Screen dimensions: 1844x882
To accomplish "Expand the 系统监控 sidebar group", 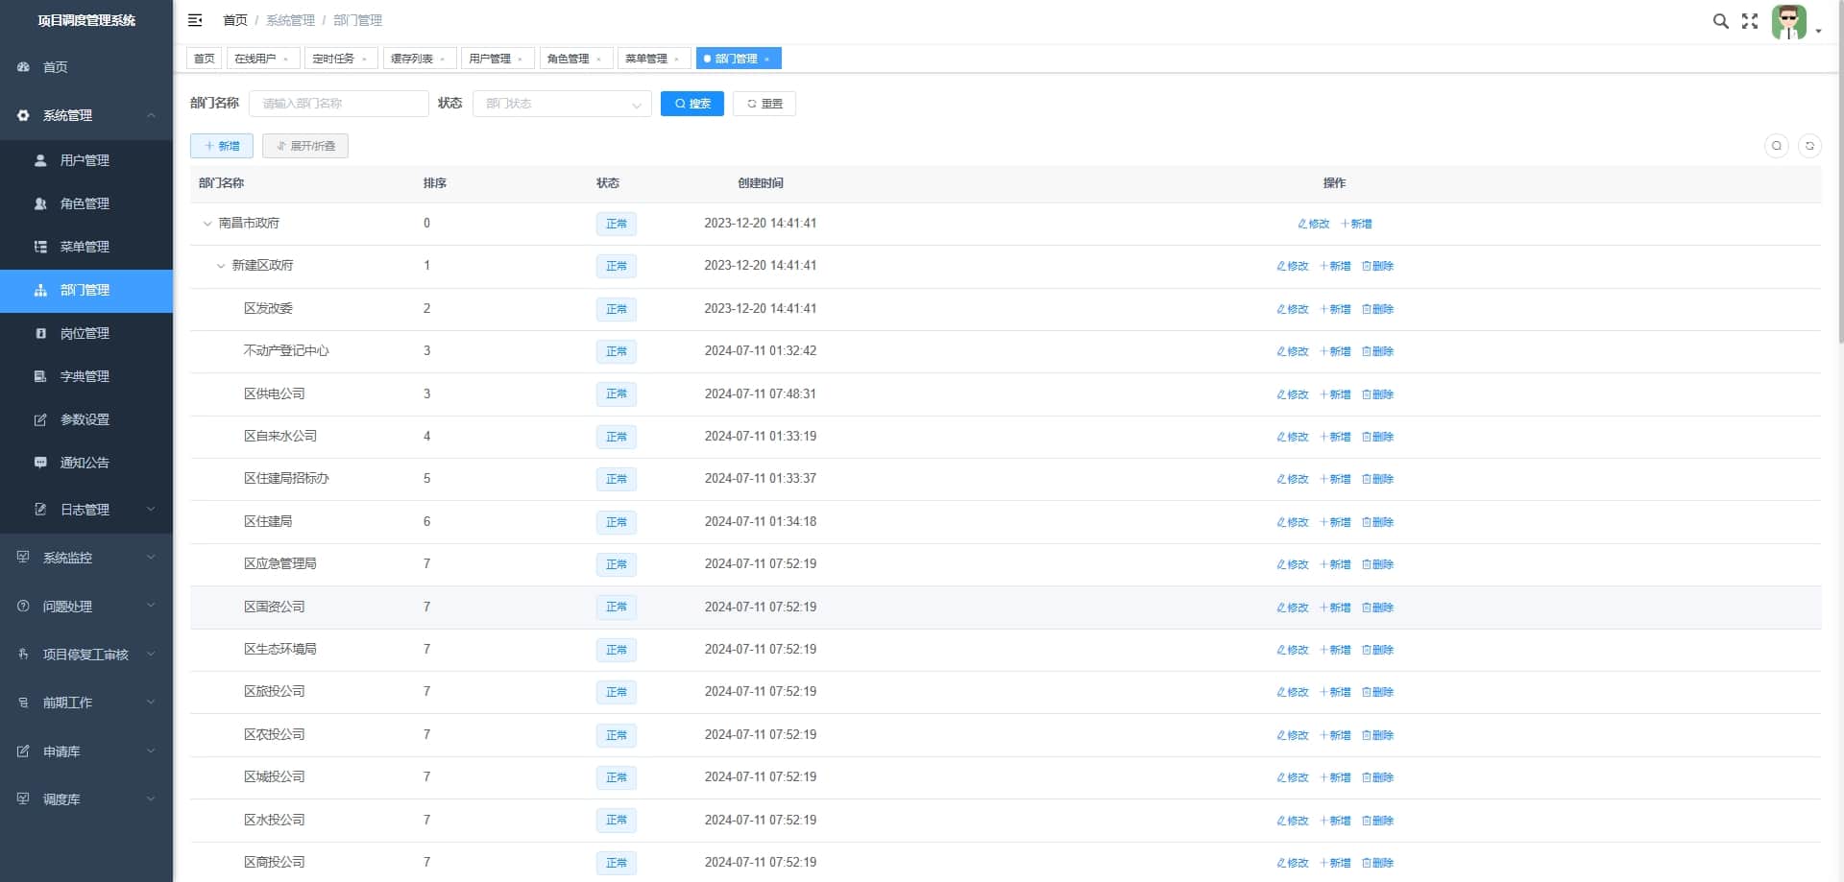I will click(x=86, y=558).
